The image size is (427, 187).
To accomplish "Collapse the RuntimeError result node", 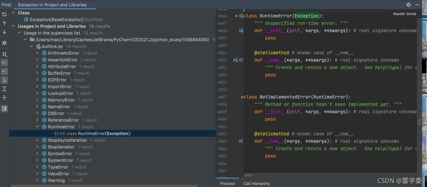I will (38, 127).
